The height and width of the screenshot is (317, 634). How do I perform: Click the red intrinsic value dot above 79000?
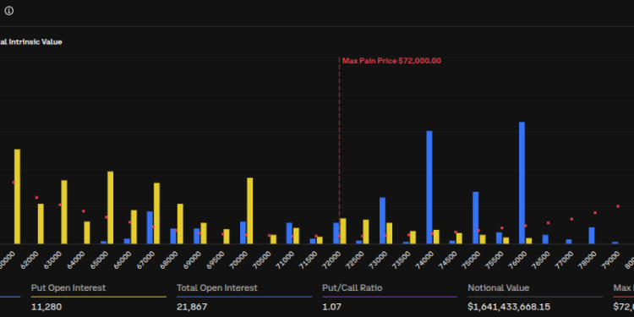618,206
